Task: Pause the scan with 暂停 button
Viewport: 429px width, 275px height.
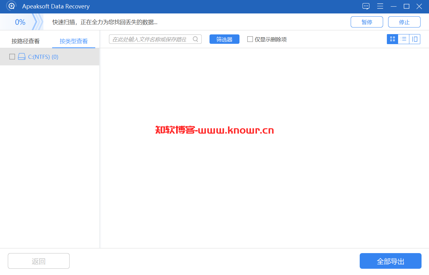Action: (x=367, y=22)
